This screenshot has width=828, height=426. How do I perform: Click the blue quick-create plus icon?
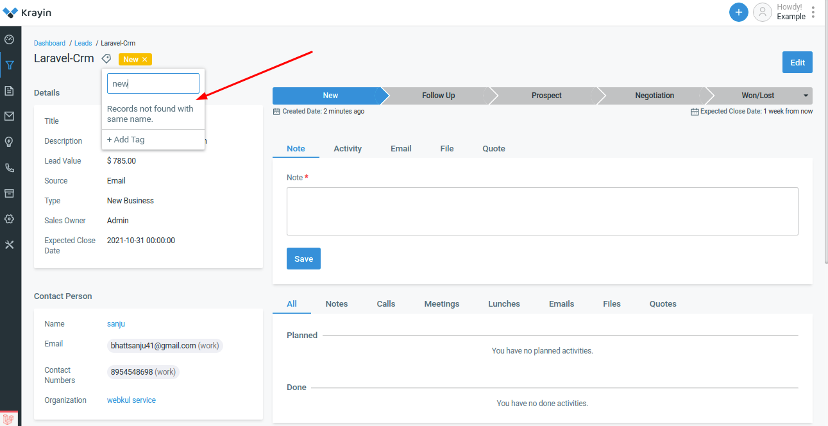tap(738, 12)
